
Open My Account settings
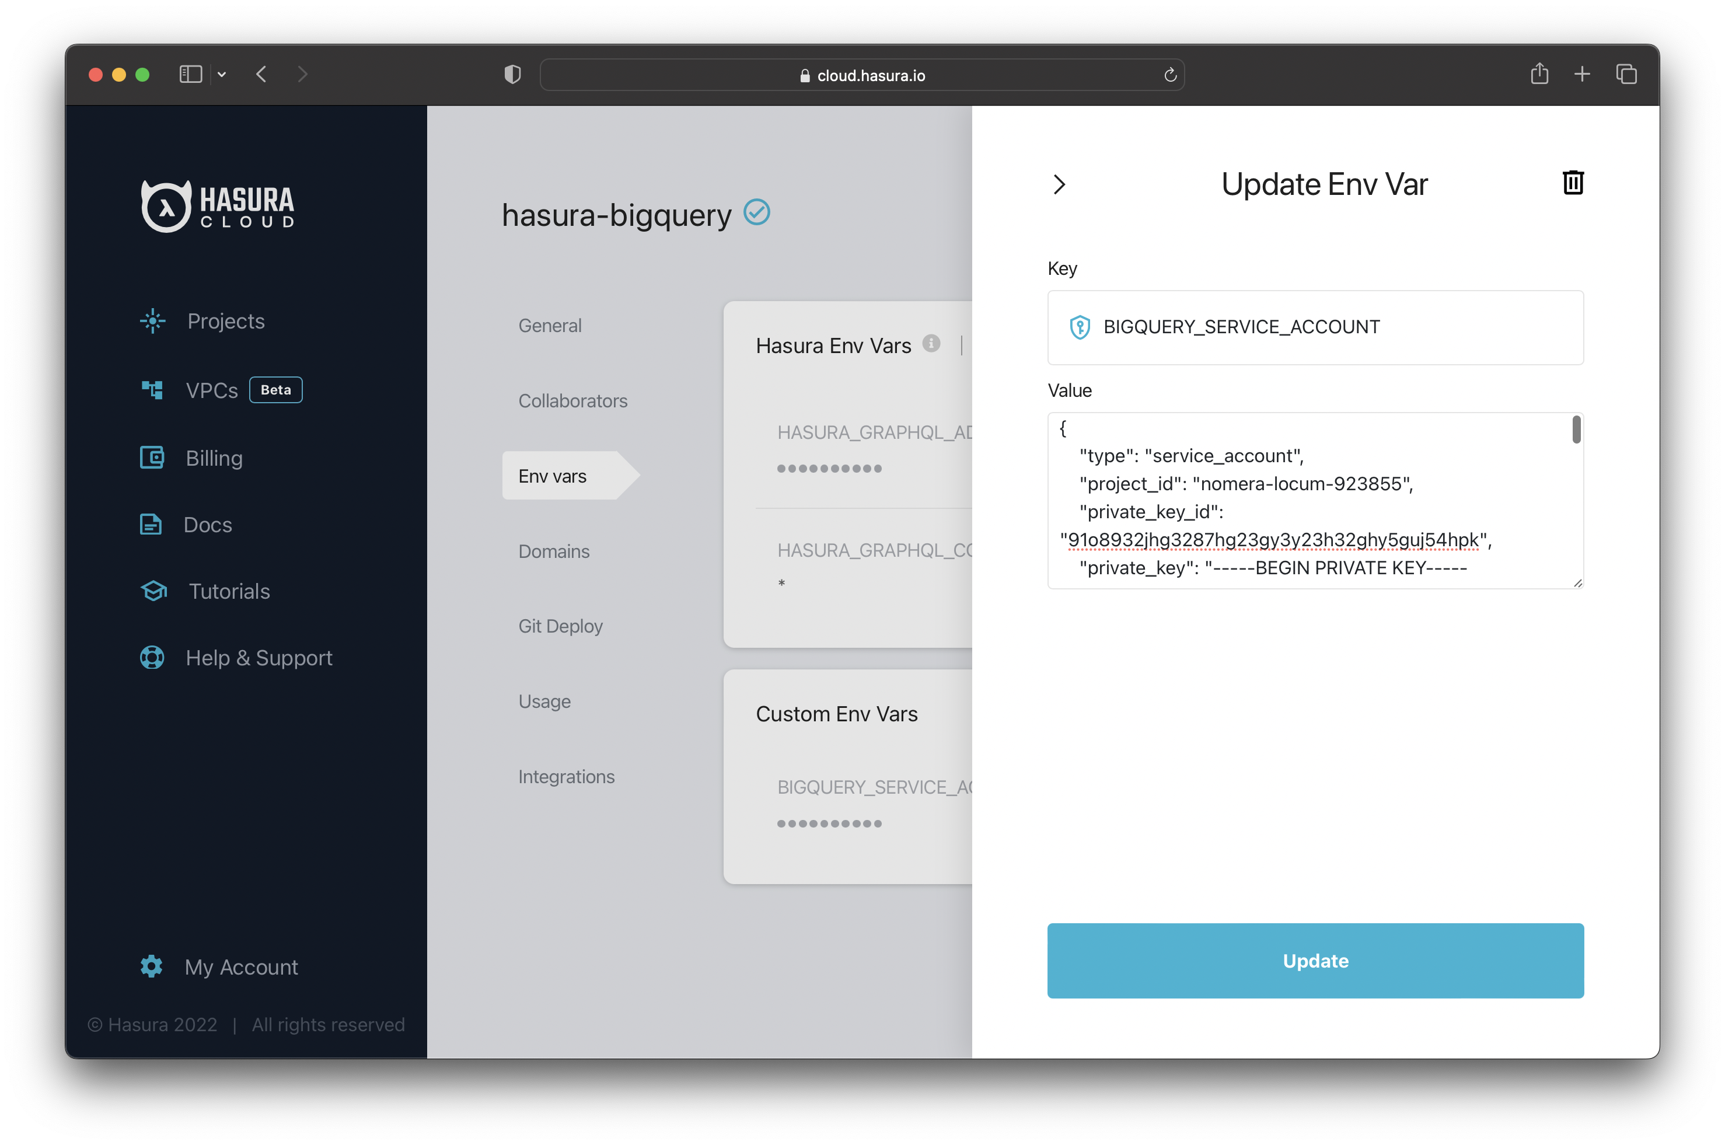241,966
